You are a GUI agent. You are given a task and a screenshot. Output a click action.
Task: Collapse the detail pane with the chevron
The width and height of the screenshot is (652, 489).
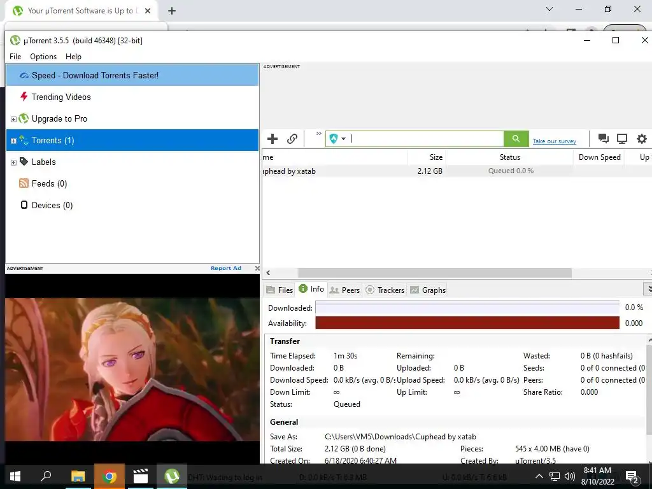[648, 288]
